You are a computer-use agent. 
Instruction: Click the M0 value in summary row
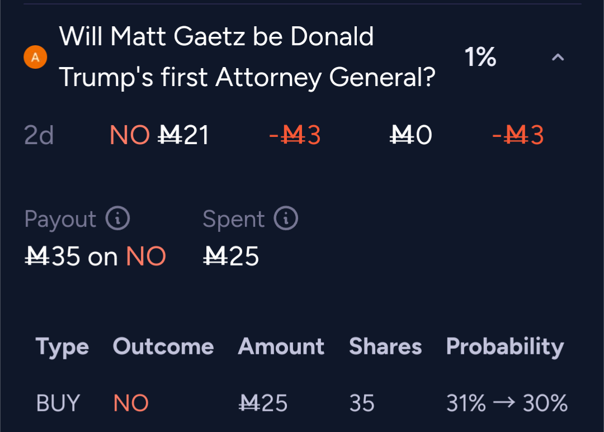(410, 135)
